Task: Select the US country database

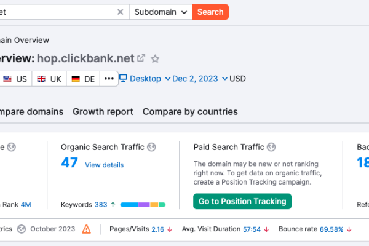Action: tap(15, 79)
